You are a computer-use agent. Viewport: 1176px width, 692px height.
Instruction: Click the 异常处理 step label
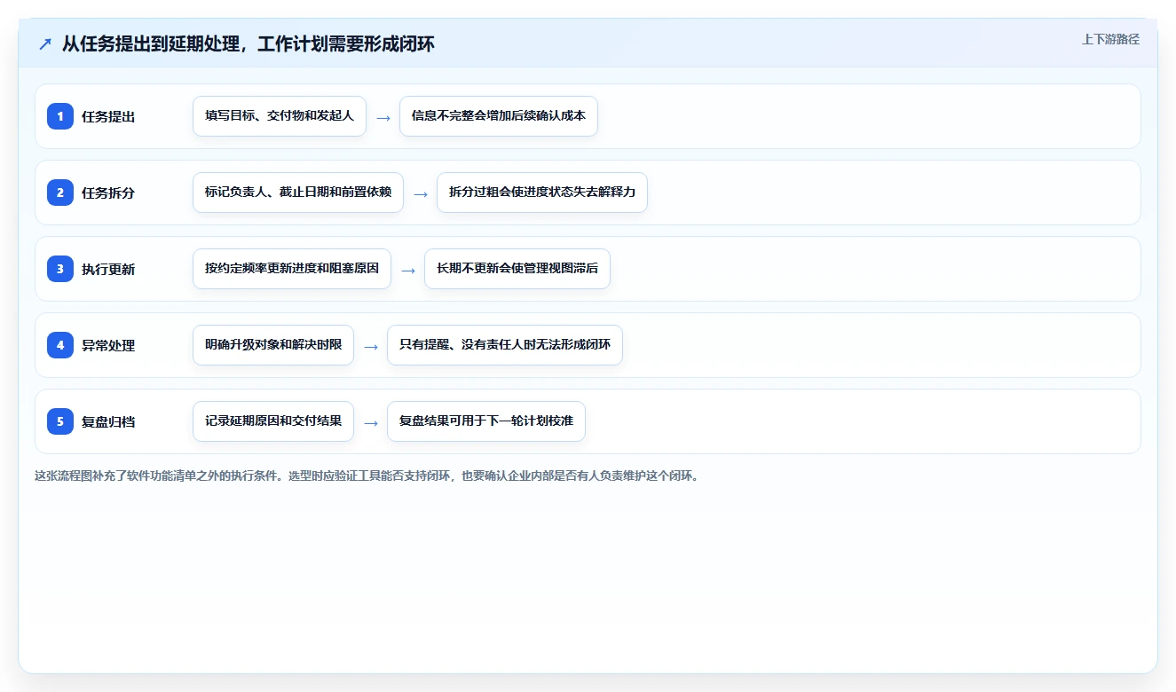[x=108, y=345]
